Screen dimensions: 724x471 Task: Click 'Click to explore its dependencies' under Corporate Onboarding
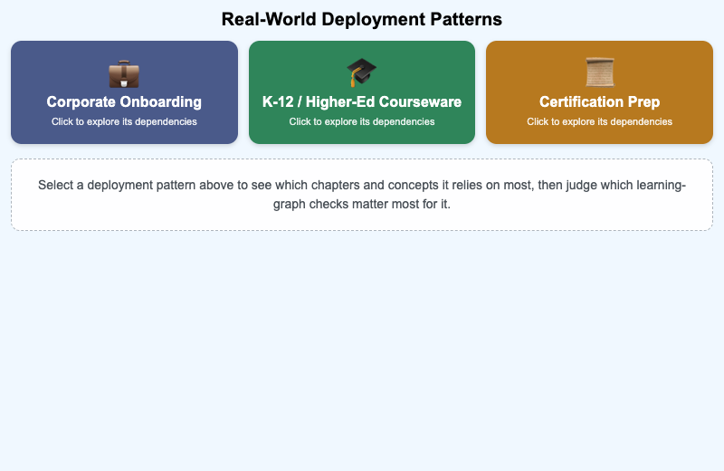click(x=124, y=121)
